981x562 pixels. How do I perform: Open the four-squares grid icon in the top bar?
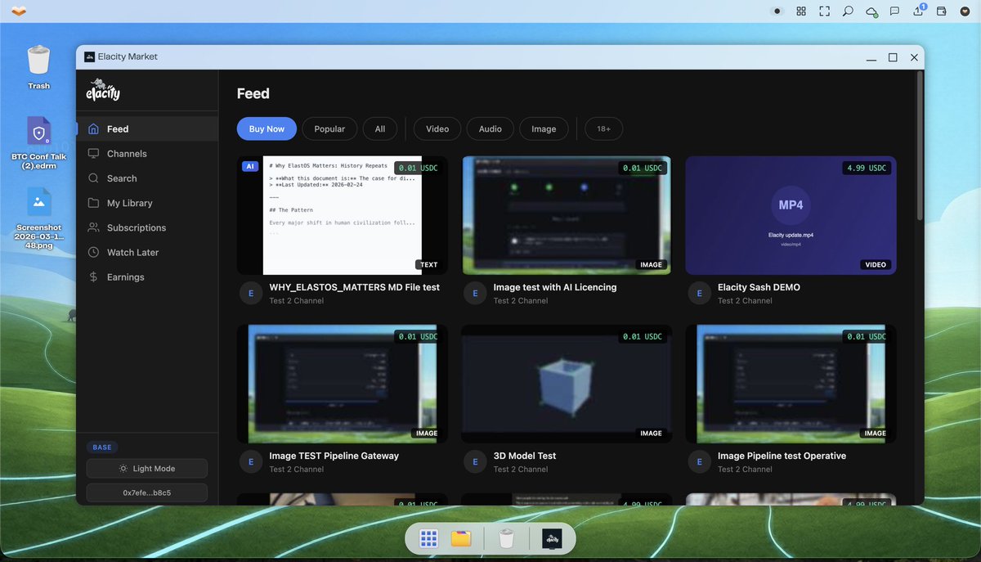click(801, 11)
